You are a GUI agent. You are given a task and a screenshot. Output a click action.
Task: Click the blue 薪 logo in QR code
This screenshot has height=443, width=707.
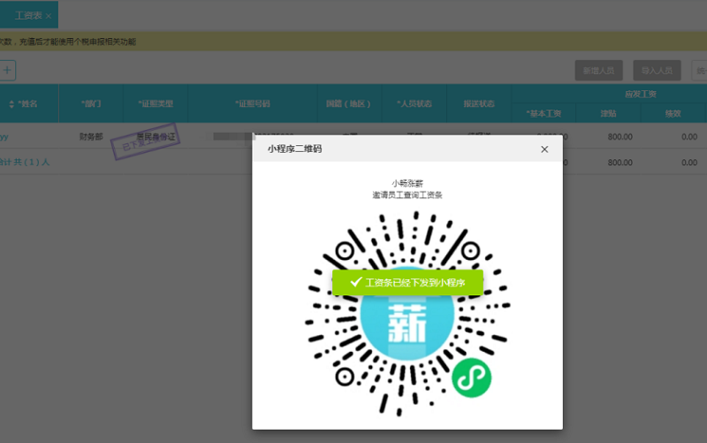[x=407, y=314]
